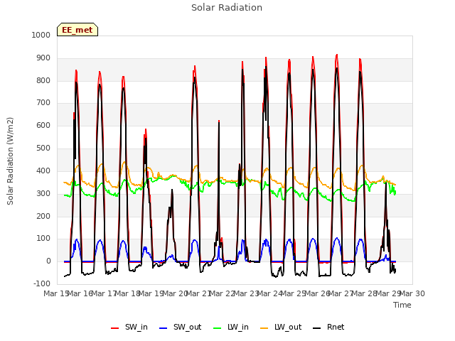Click the 0 y-axis tick label
The height and width of the screenshot is (341, 455).
coord(48,261)
